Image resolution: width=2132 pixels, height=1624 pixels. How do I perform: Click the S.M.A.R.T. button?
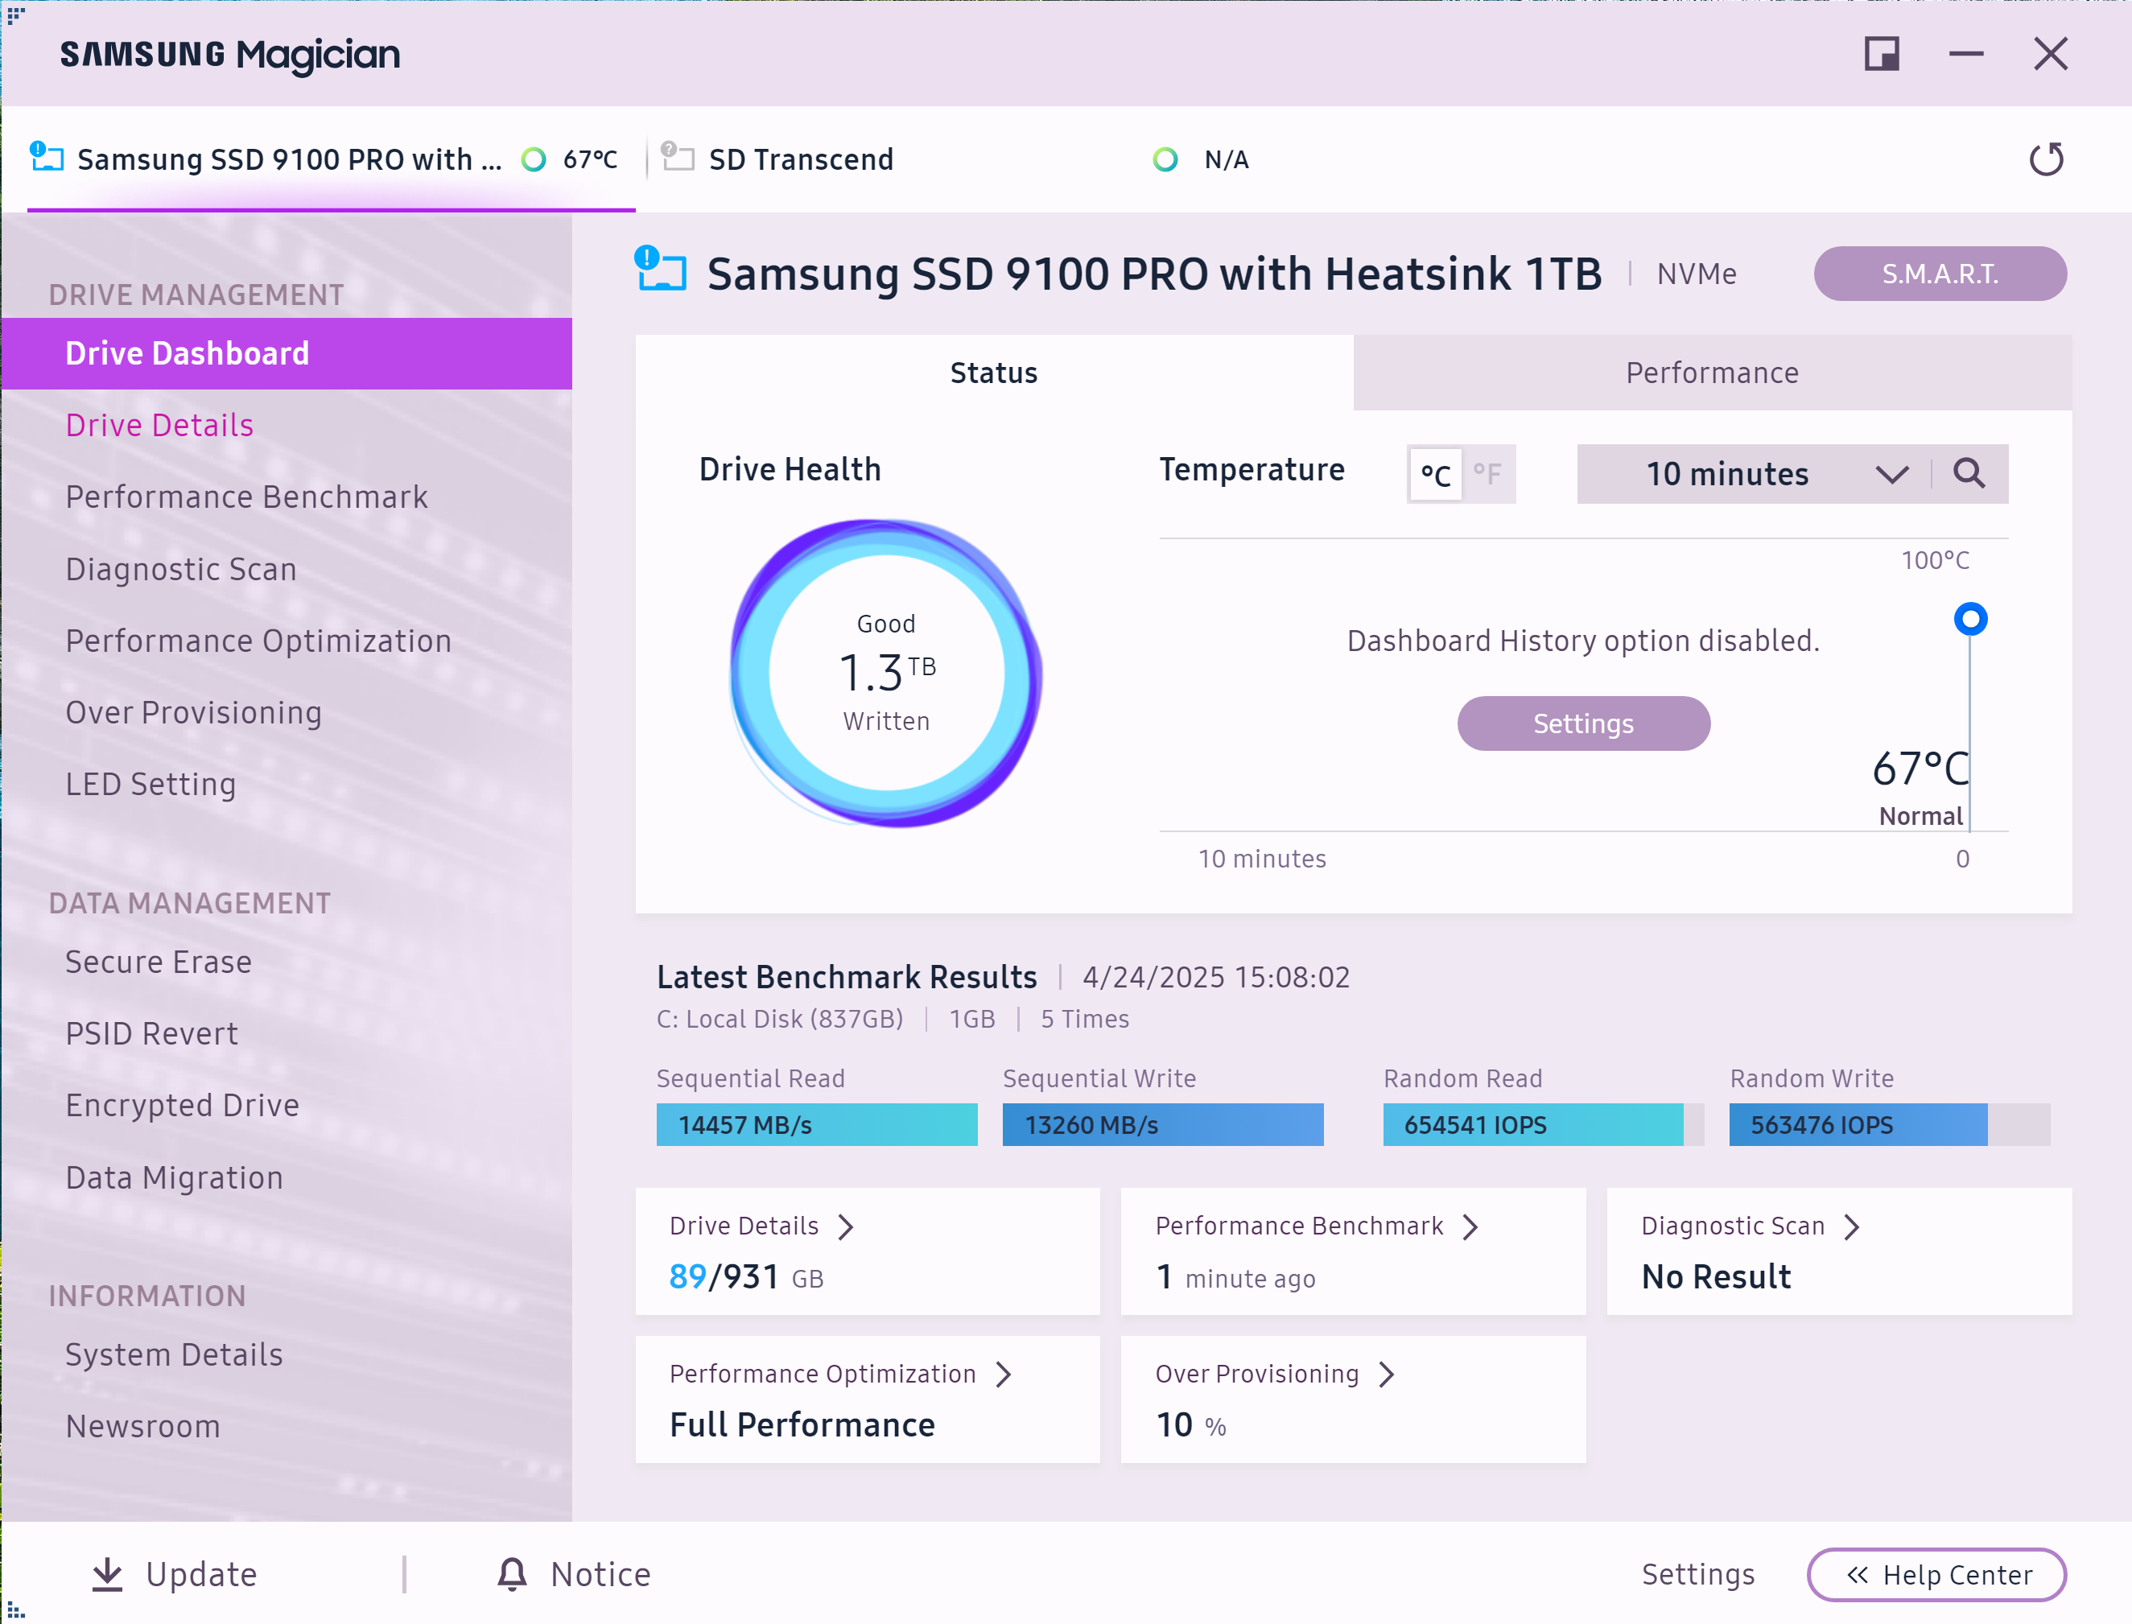tap(1940, 274)
